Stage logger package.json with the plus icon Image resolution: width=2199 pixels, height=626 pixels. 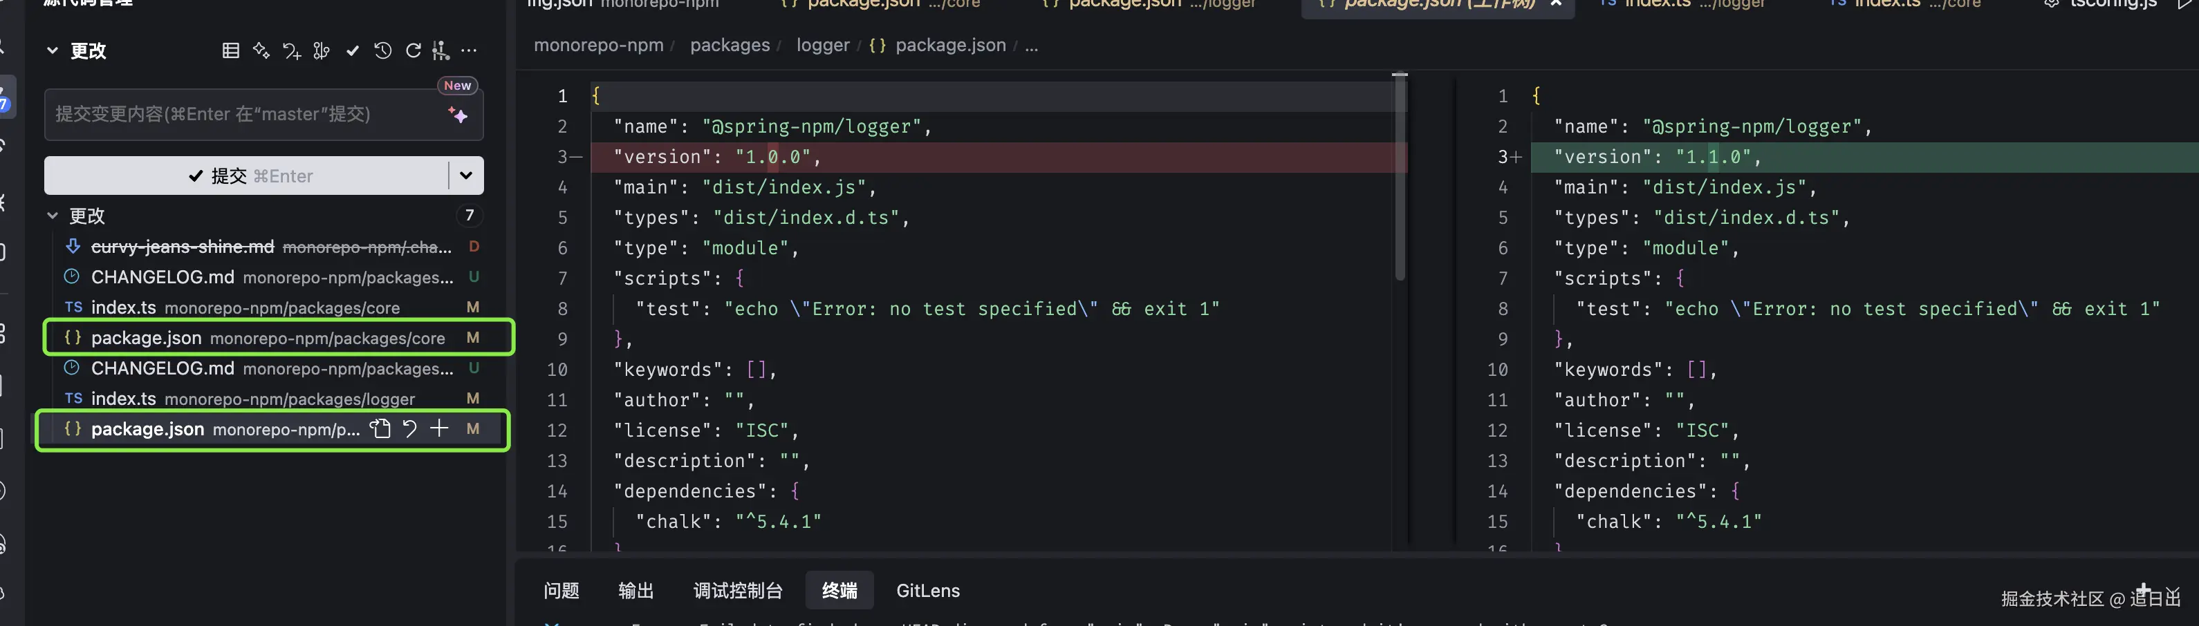[439, 429]
